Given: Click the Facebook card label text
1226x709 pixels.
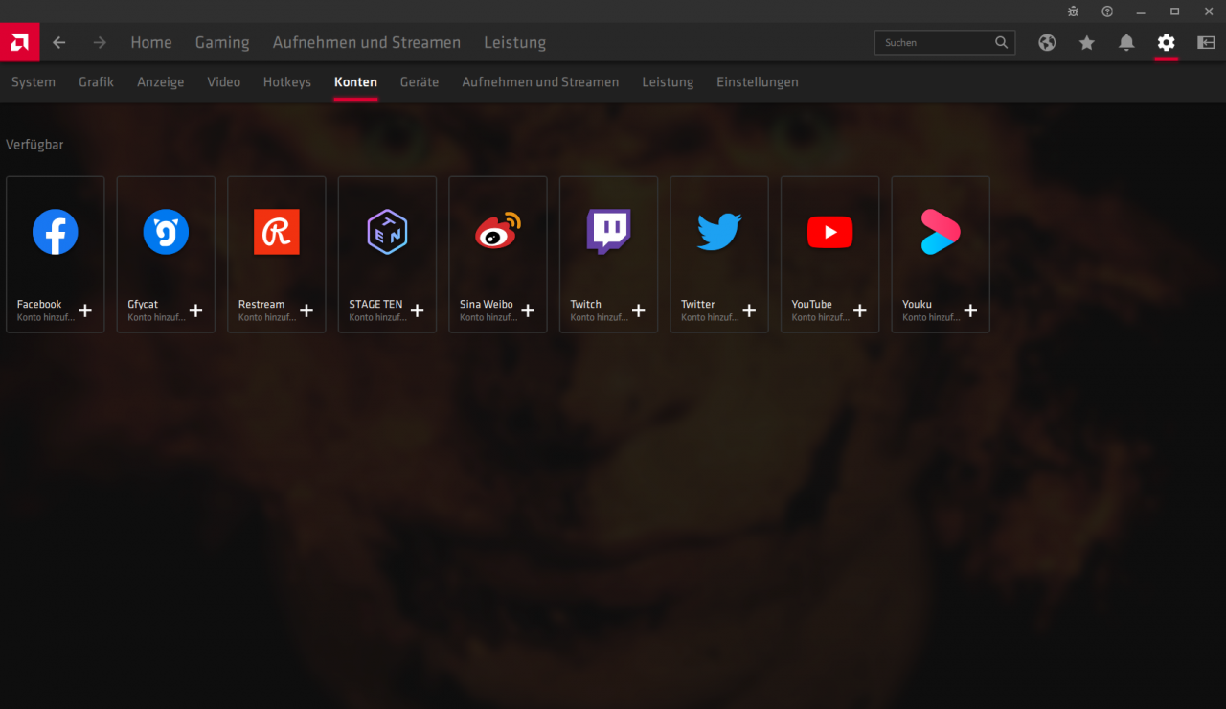Looking at the screenshot, I should [39, 304].
